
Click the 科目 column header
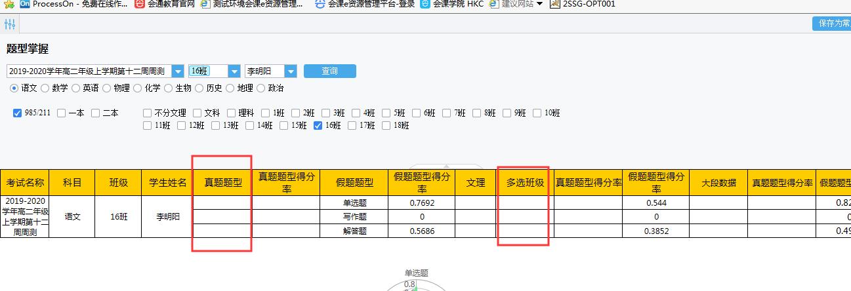coord(72,183)
